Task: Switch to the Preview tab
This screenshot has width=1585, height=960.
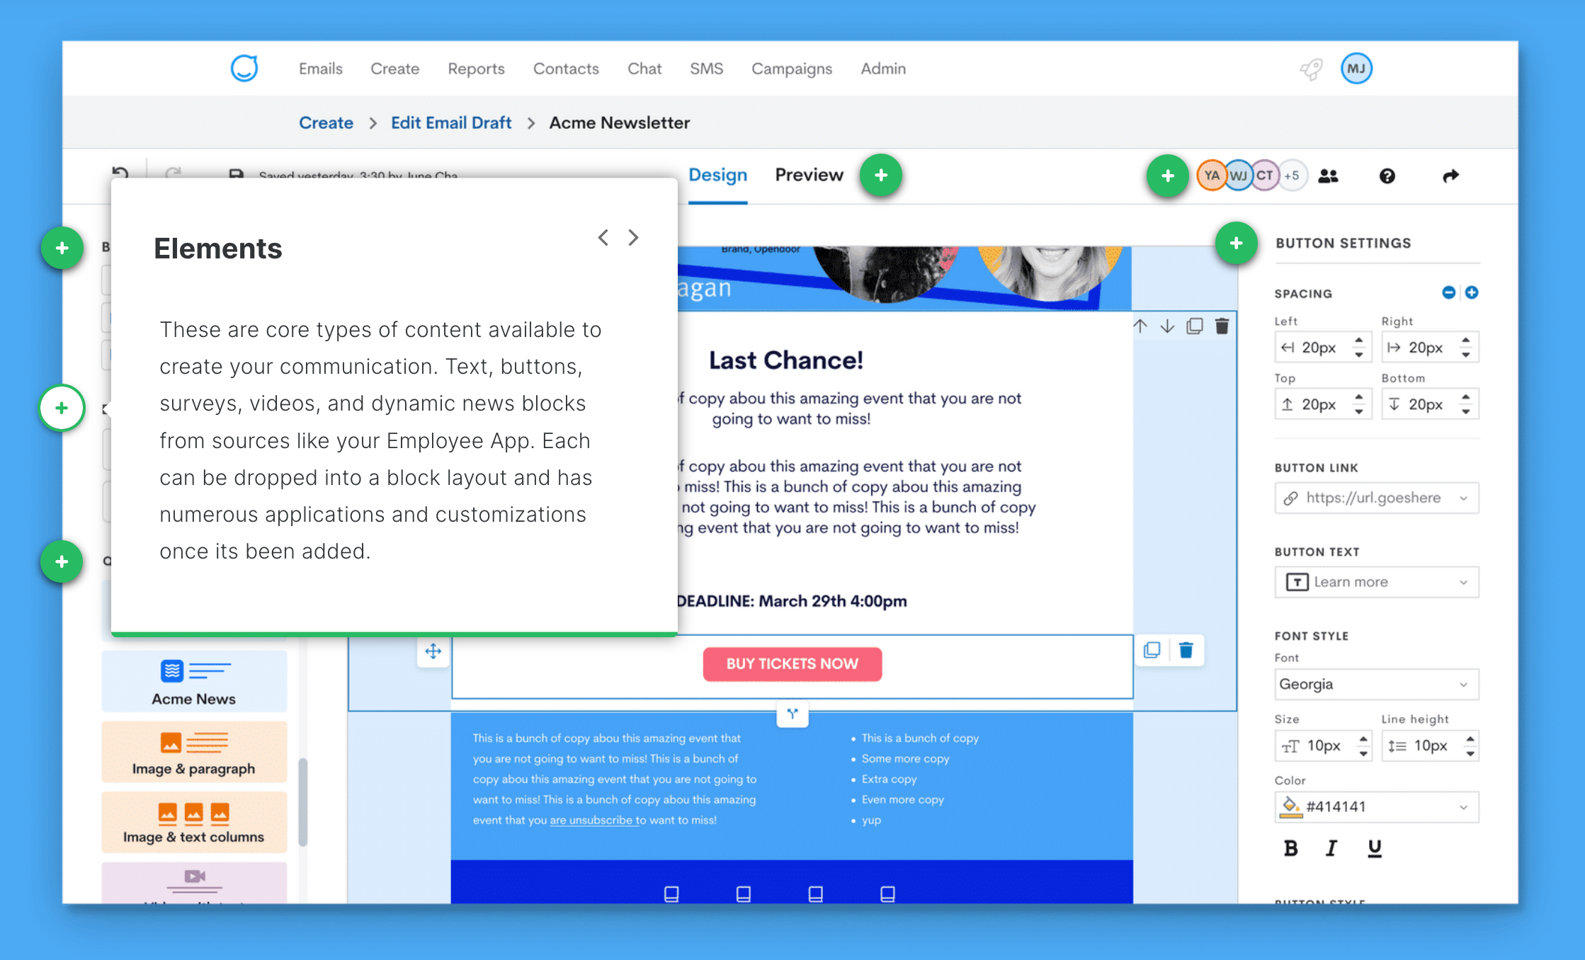Action: pyautogui.click(x=809, y=175)
